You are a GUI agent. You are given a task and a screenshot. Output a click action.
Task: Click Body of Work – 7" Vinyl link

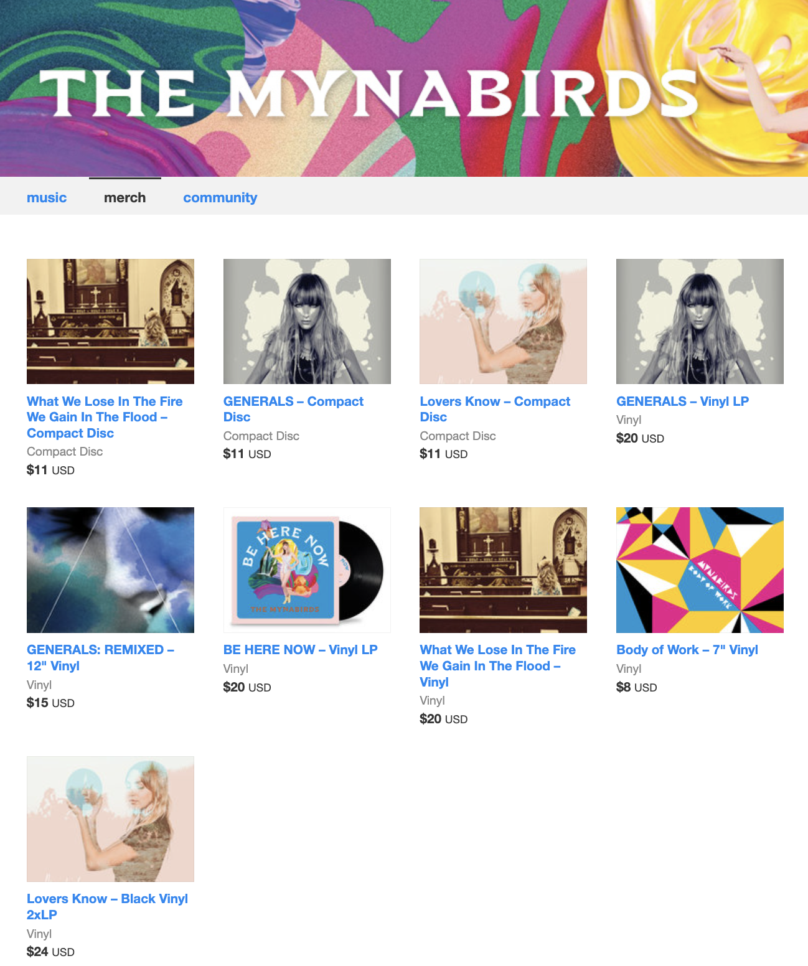click(687, 650)
